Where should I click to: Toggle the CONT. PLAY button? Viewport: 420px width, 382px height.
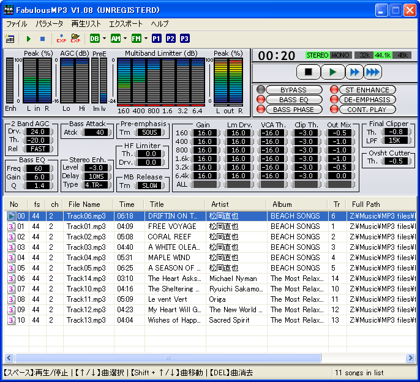tap(367, 110)
